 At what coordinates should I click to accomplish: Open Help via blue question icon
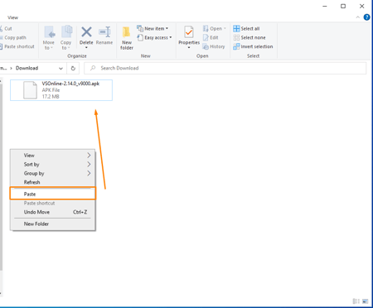click(x=366, y=17)
